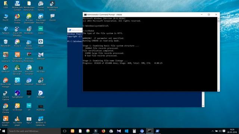This screenshot has width=239, height=134.
Task: Open Camera Capture desktop shortcut
Action: coord(6,95)
